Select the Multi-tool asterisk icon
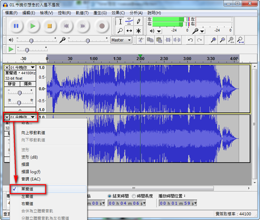260x220 pixels. pyautogui.click(x=139, y=31)
